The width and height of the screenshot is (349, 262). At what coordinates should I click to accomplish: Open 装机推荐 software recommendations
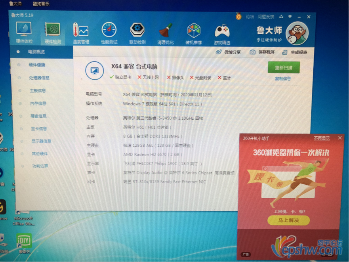pos(194,34)
